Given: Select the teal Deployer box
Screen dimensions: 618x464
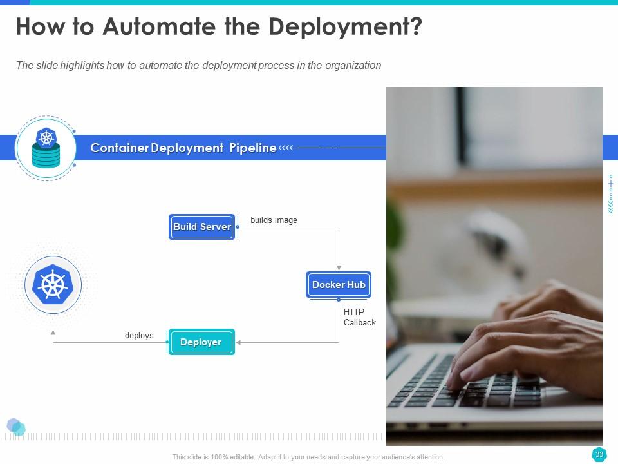Looking at the screenshot, I should [201, 342].
